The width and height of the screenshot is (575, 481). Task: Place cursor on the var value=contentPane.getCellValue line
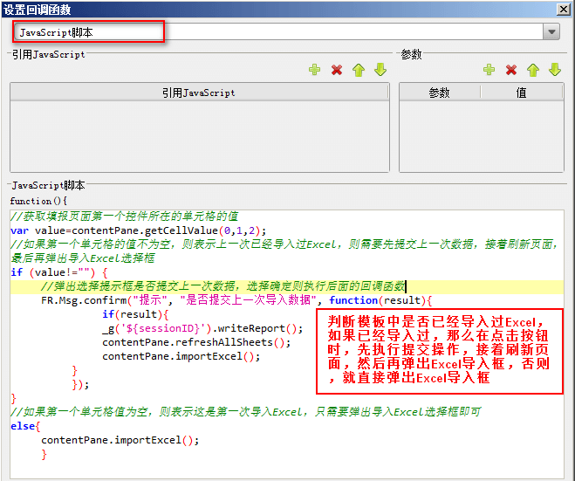click(138, 230)
